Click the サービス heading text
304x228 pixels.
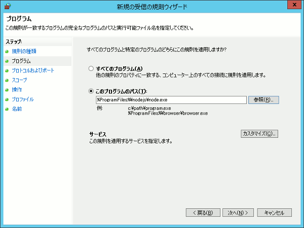point(98,134)
